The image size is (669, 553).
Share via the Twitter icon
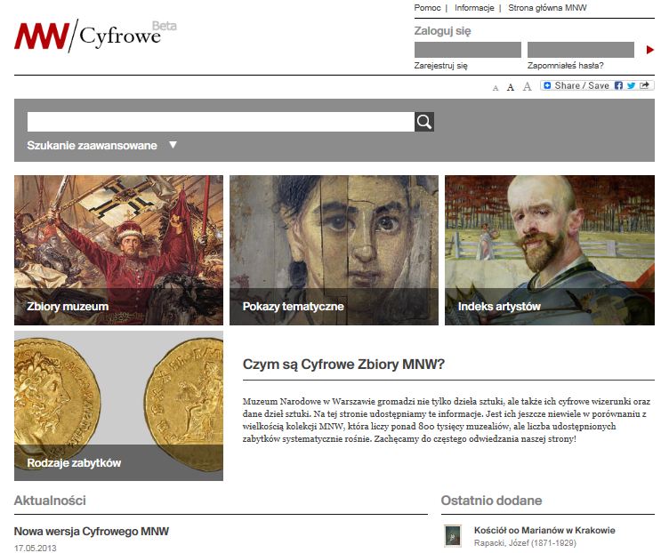coord(631,85)
